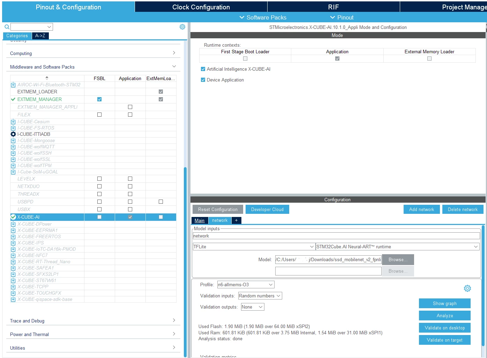Screen dimensions: 487x358
Task: Click the sort arrows in table header
Action: (x=47, y=78)
